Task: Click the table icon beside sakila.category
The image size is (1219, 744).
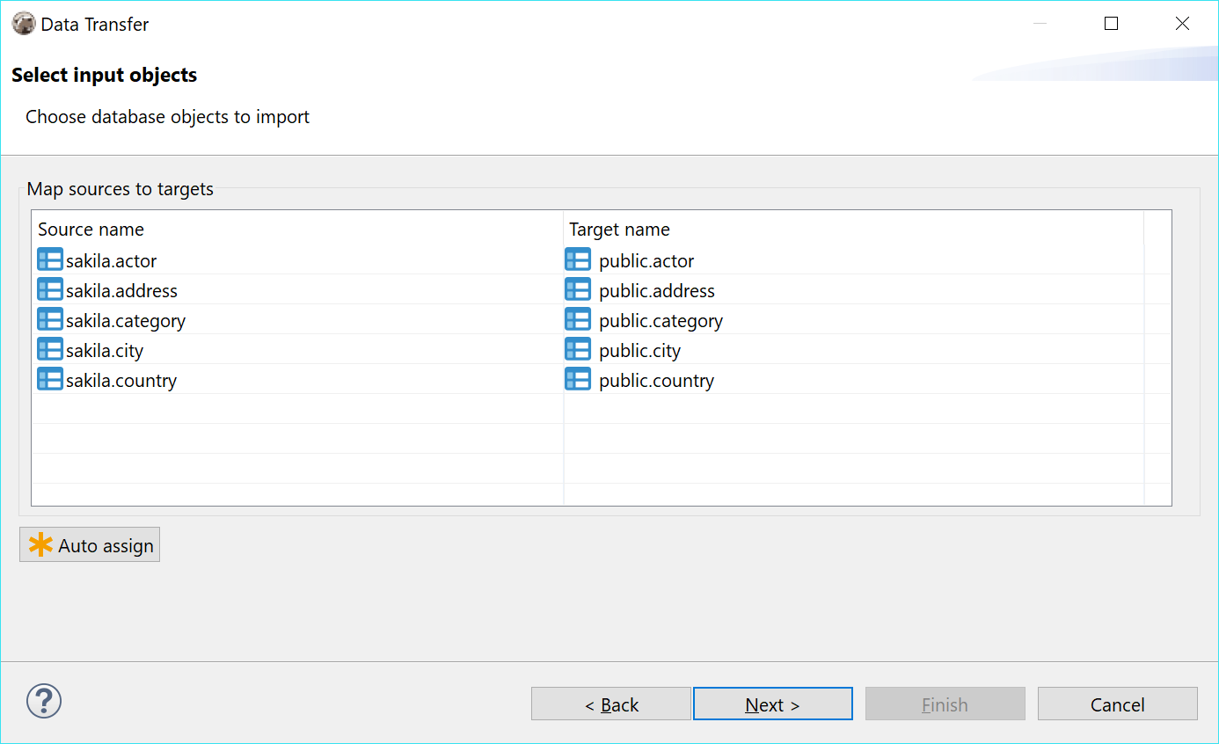Action: (50, 319)
